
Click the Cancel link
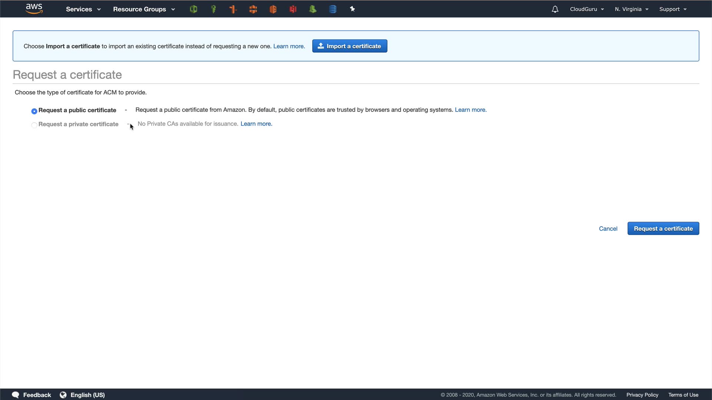click(x=608, y=229)
